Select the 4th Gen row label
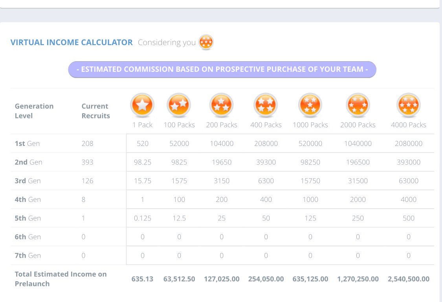442x302 pixels. [28, 200]
